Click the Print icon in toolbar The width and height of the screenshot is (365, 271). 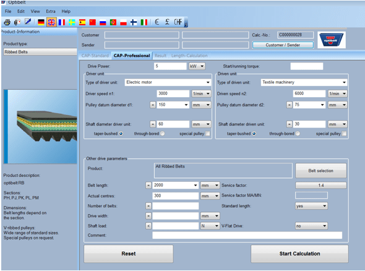click(7, 22)
